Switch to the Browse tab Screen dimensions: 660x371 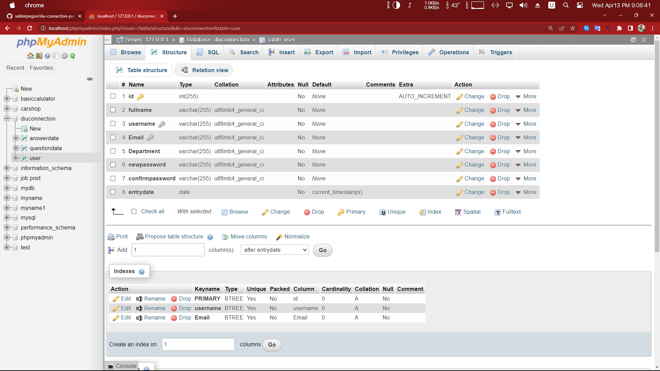(125, 52)
